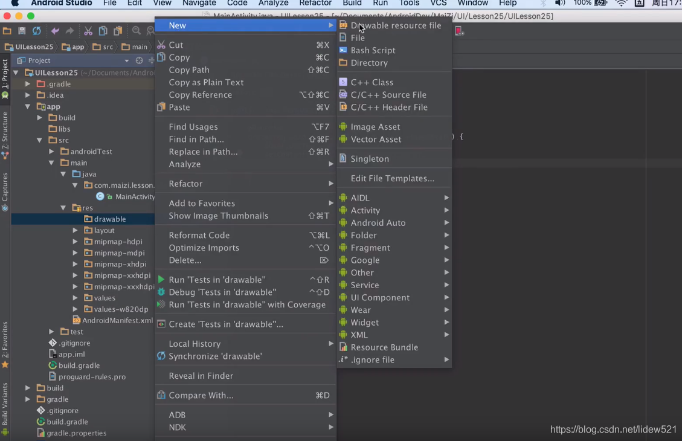The height and width of the screenshot is (441, 682).
Task: Choose Drawable resource file
Action: tap(394, 25)
